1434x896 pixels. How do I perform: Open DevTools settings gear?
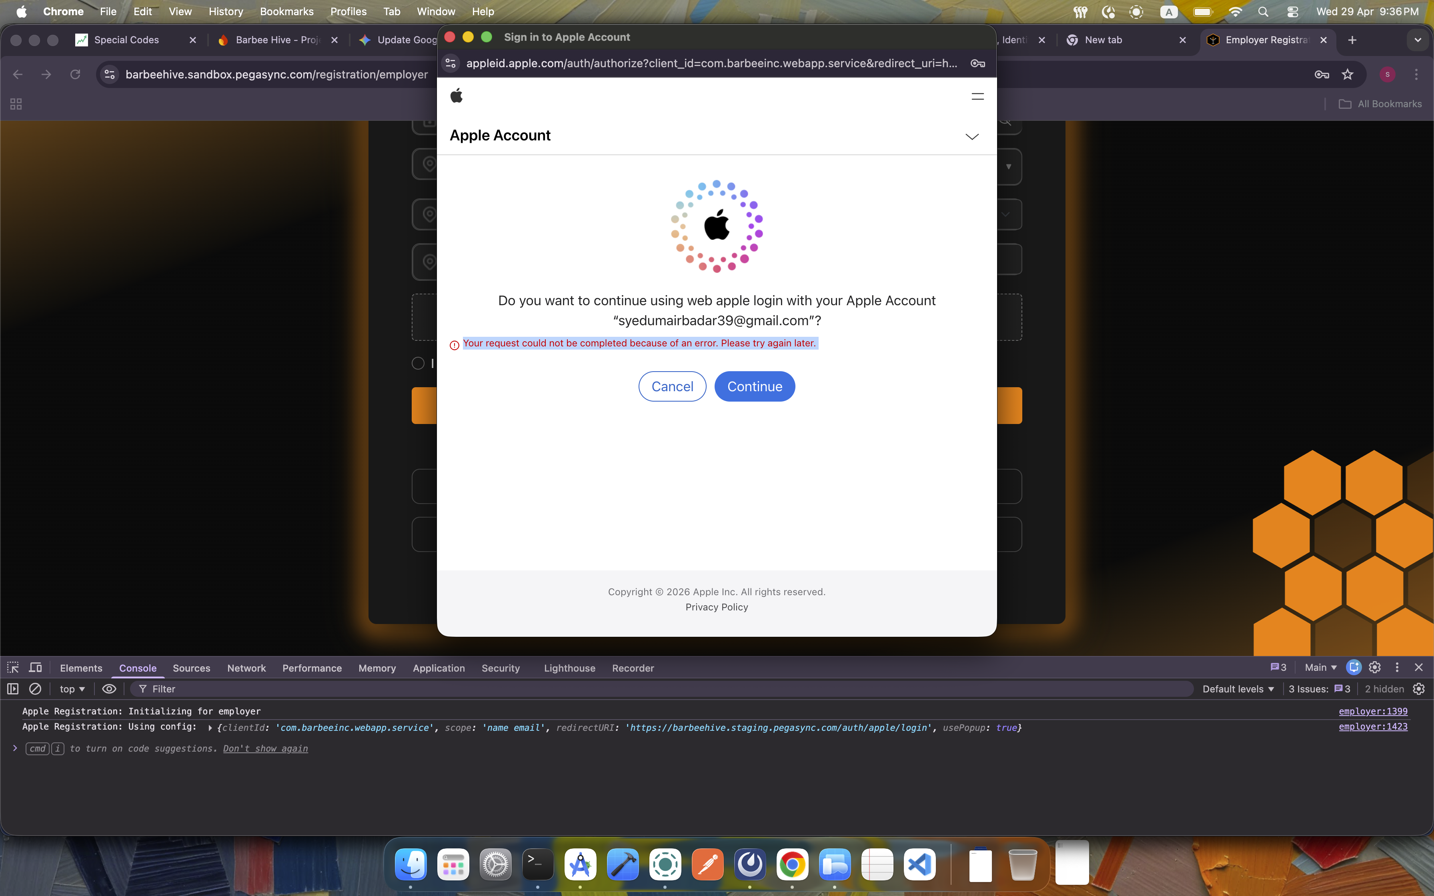click(1375, 667)
